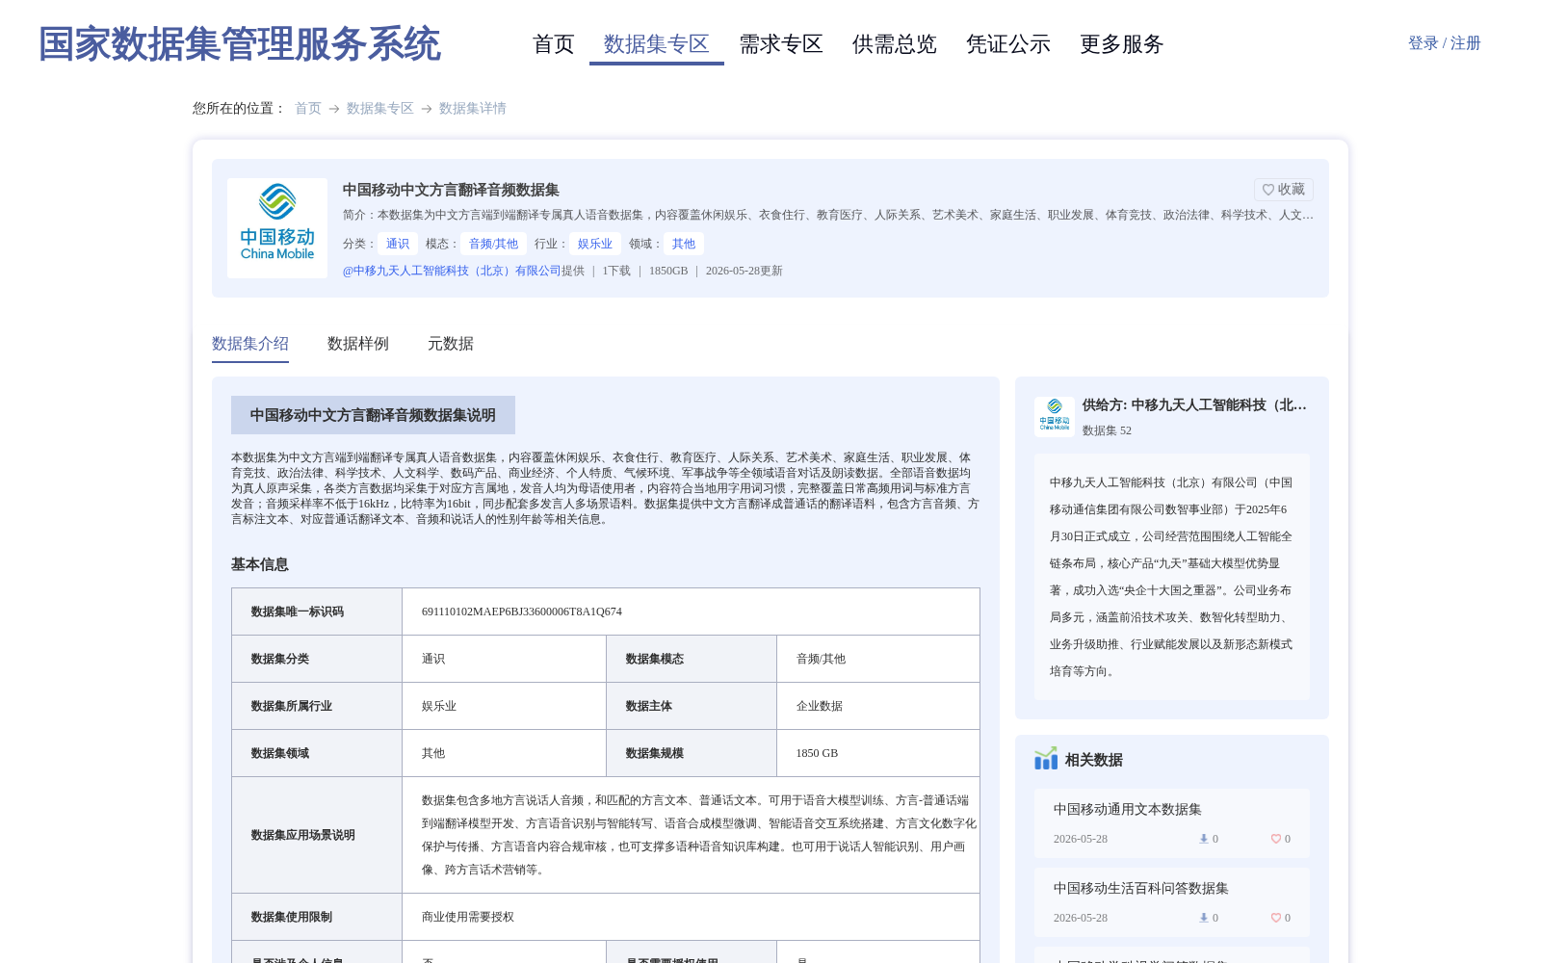Click the 基本信息 section heading

[x=260, y=564]
